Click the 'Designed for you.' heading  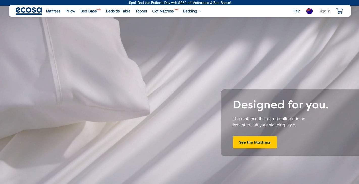point(281,105)
